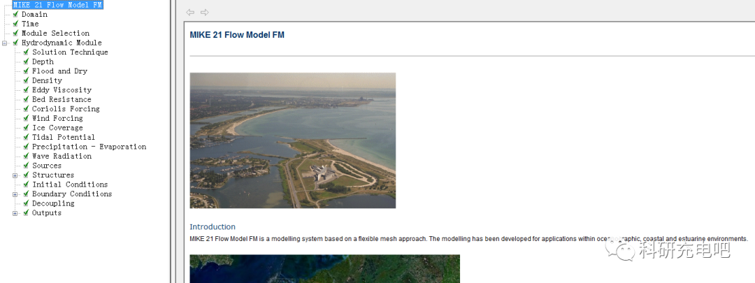Expand the Outputs tree node
This screenshot has width=755, height=283.
[x=15, y=213]
